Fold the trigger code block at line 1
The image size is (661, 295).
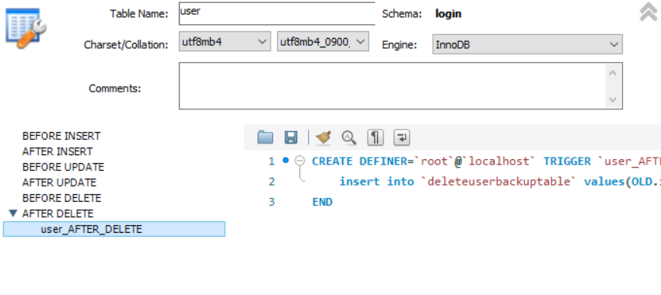pyautogui.click(x=299, y=161)
